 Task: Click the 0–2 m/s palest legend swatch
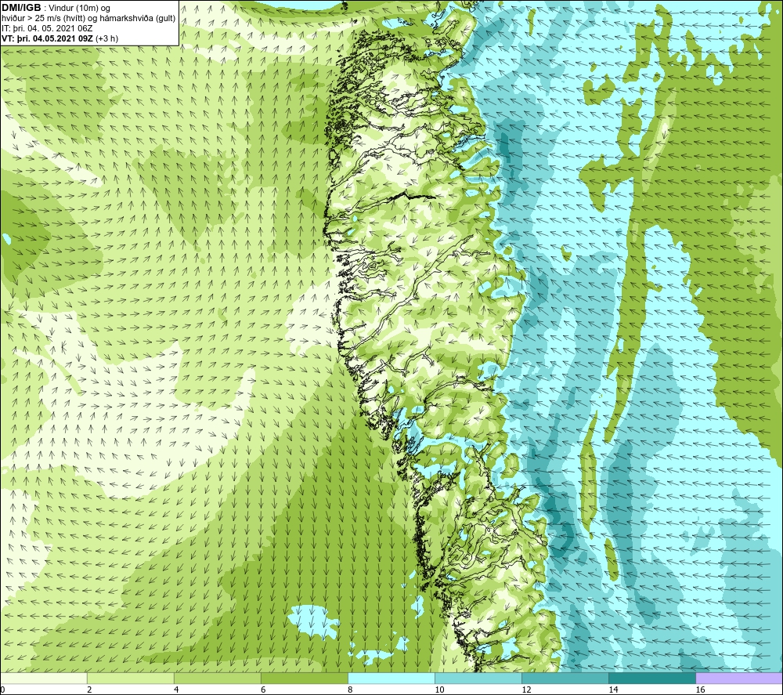[x=43, y=679]
